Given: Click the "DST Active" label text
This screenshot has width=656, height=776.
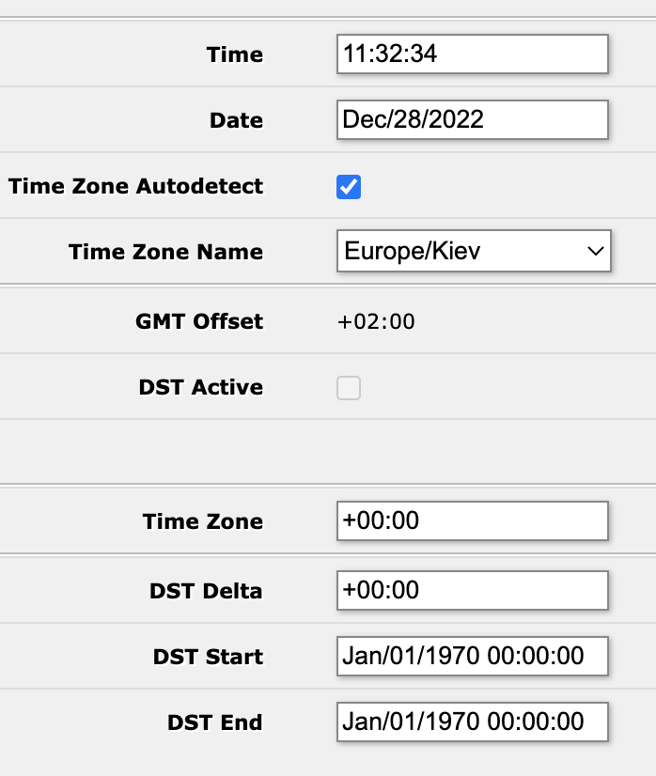Looking at the screenshot, I should (x=200, y=388).
